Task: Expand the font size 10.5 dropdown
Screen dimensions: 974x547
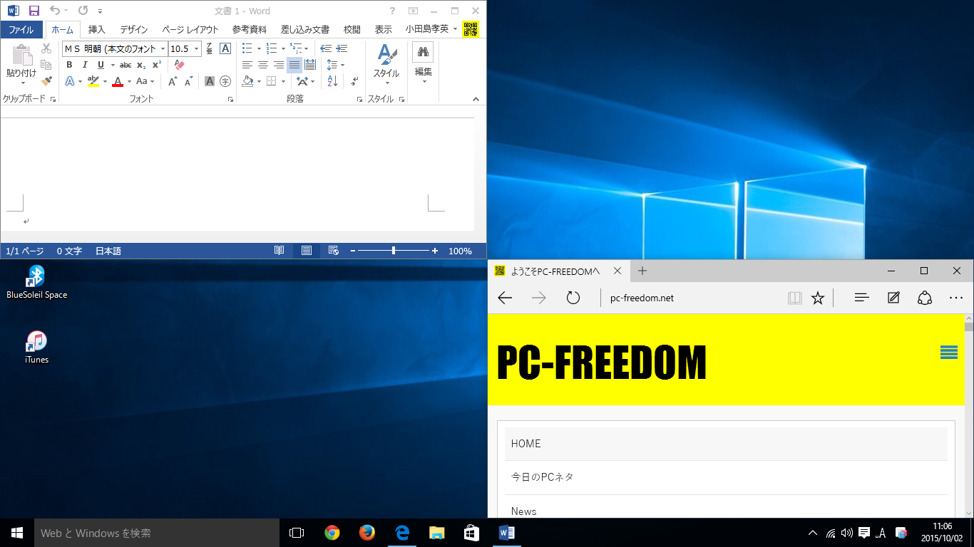Action: [197, 49]
